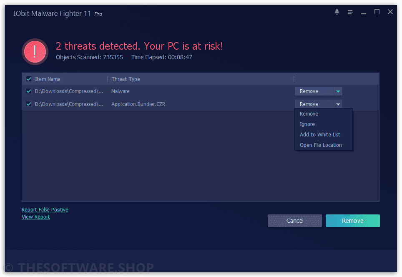Sort by the Threat Type column header
Viewport: 402px width, 277px height.
126,79
